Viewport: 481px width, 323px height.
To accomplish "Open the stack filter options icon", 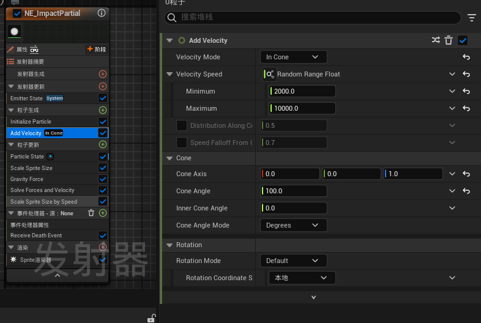I will point(471,18).
